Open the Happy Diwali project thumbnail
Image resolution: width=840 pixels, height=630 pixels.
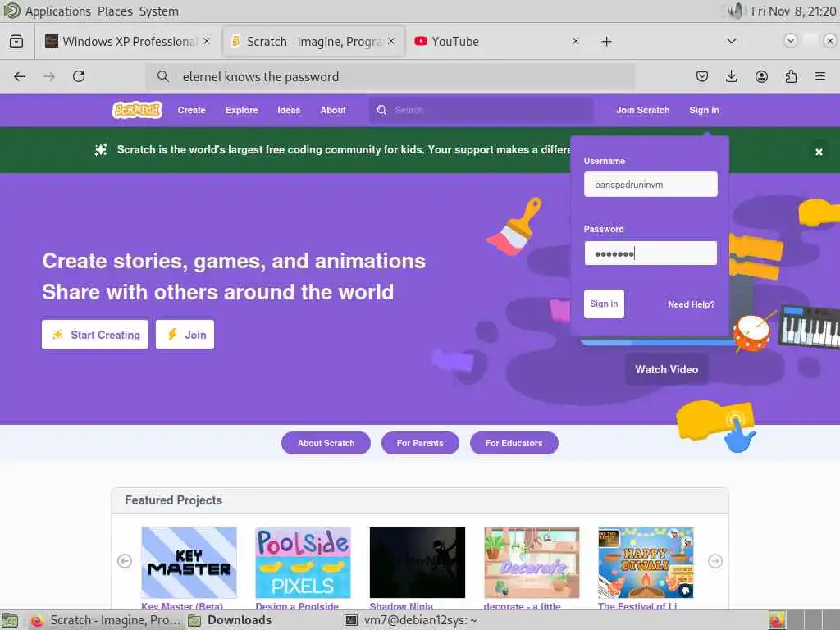646,562
